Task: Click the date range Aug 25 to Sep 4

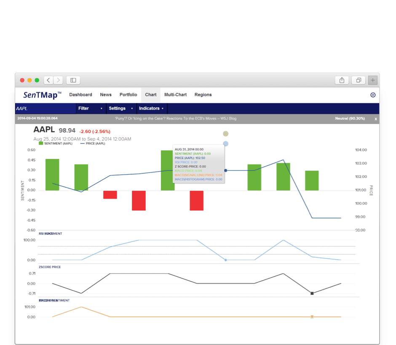Action: 82,139
